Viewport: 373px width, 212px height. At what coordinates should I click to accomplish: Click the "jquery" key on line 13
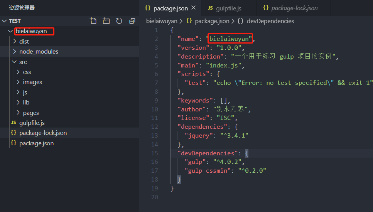[x=199, y=135]
